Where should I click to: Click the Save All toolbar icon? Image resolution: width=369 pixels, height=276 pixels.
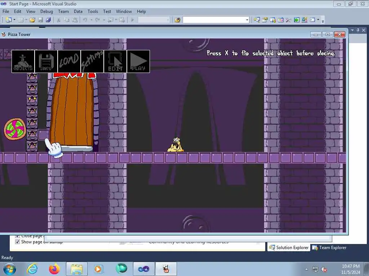(49, 20)
